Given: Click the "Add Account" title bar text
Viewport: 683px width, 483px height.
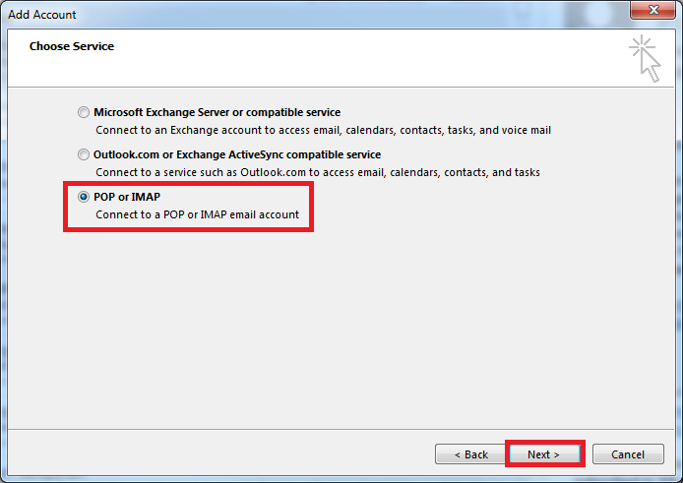Looking at the screenshot, I should tap(42, 15).
